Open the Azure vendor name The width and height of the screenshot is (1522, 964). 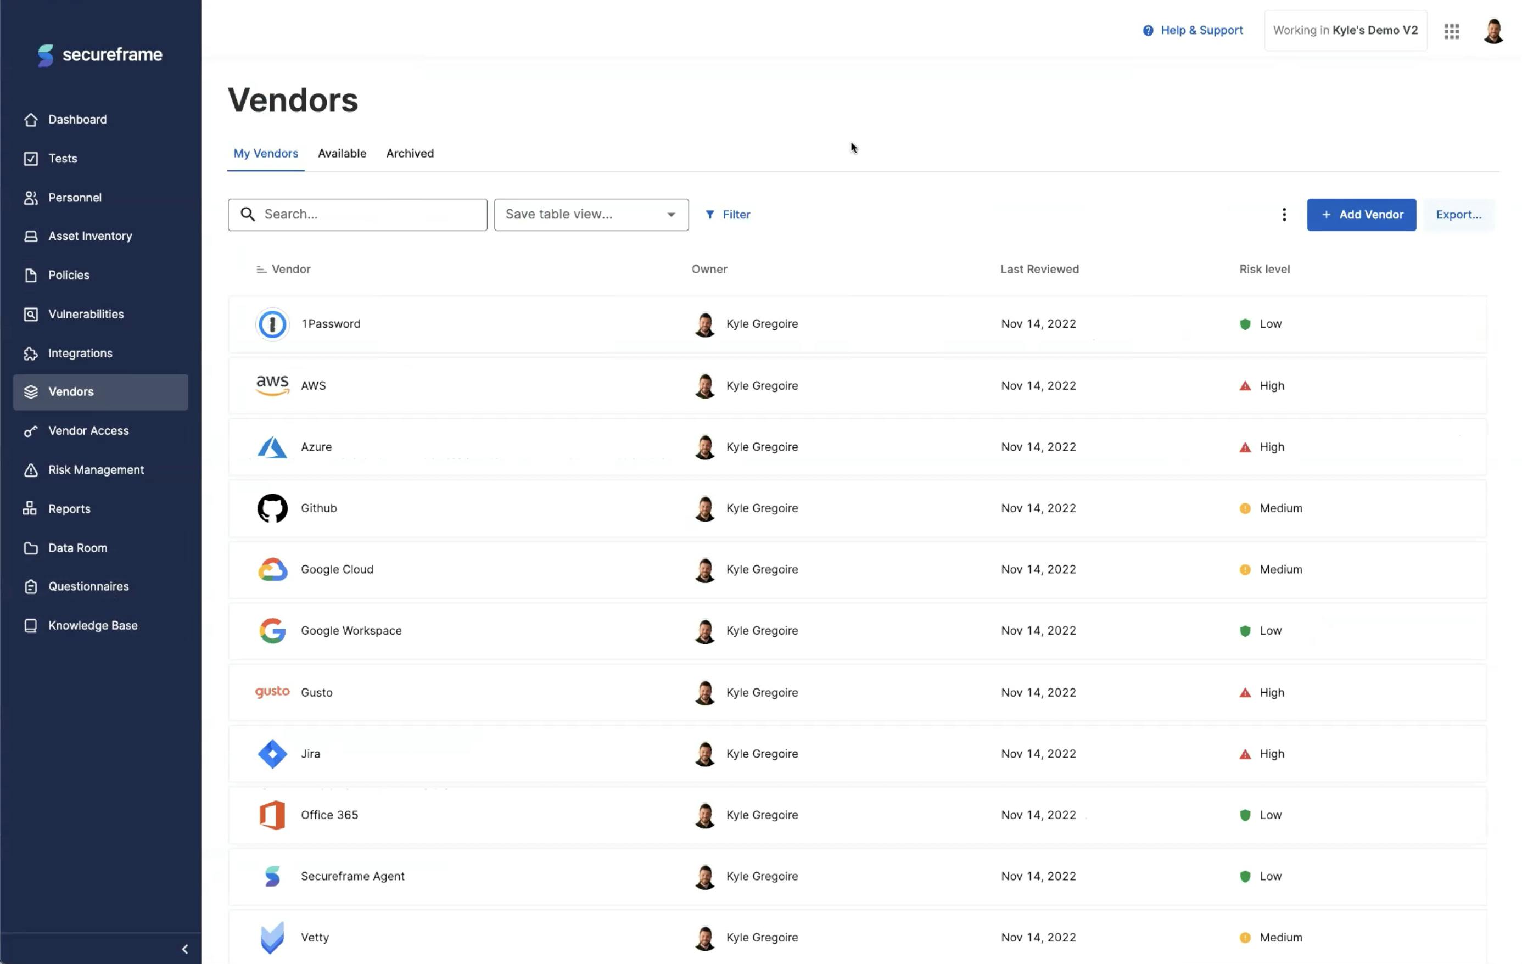coord(316,447)
